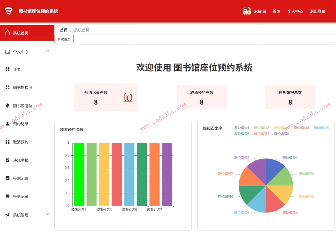The width and height of the screenshot is (336, 233).
Task: Click 退出登录 to log out
Action: point(318,11)
